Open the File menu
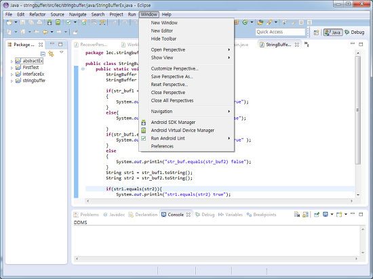Screen dimensions: 373x279 point(9,14)
